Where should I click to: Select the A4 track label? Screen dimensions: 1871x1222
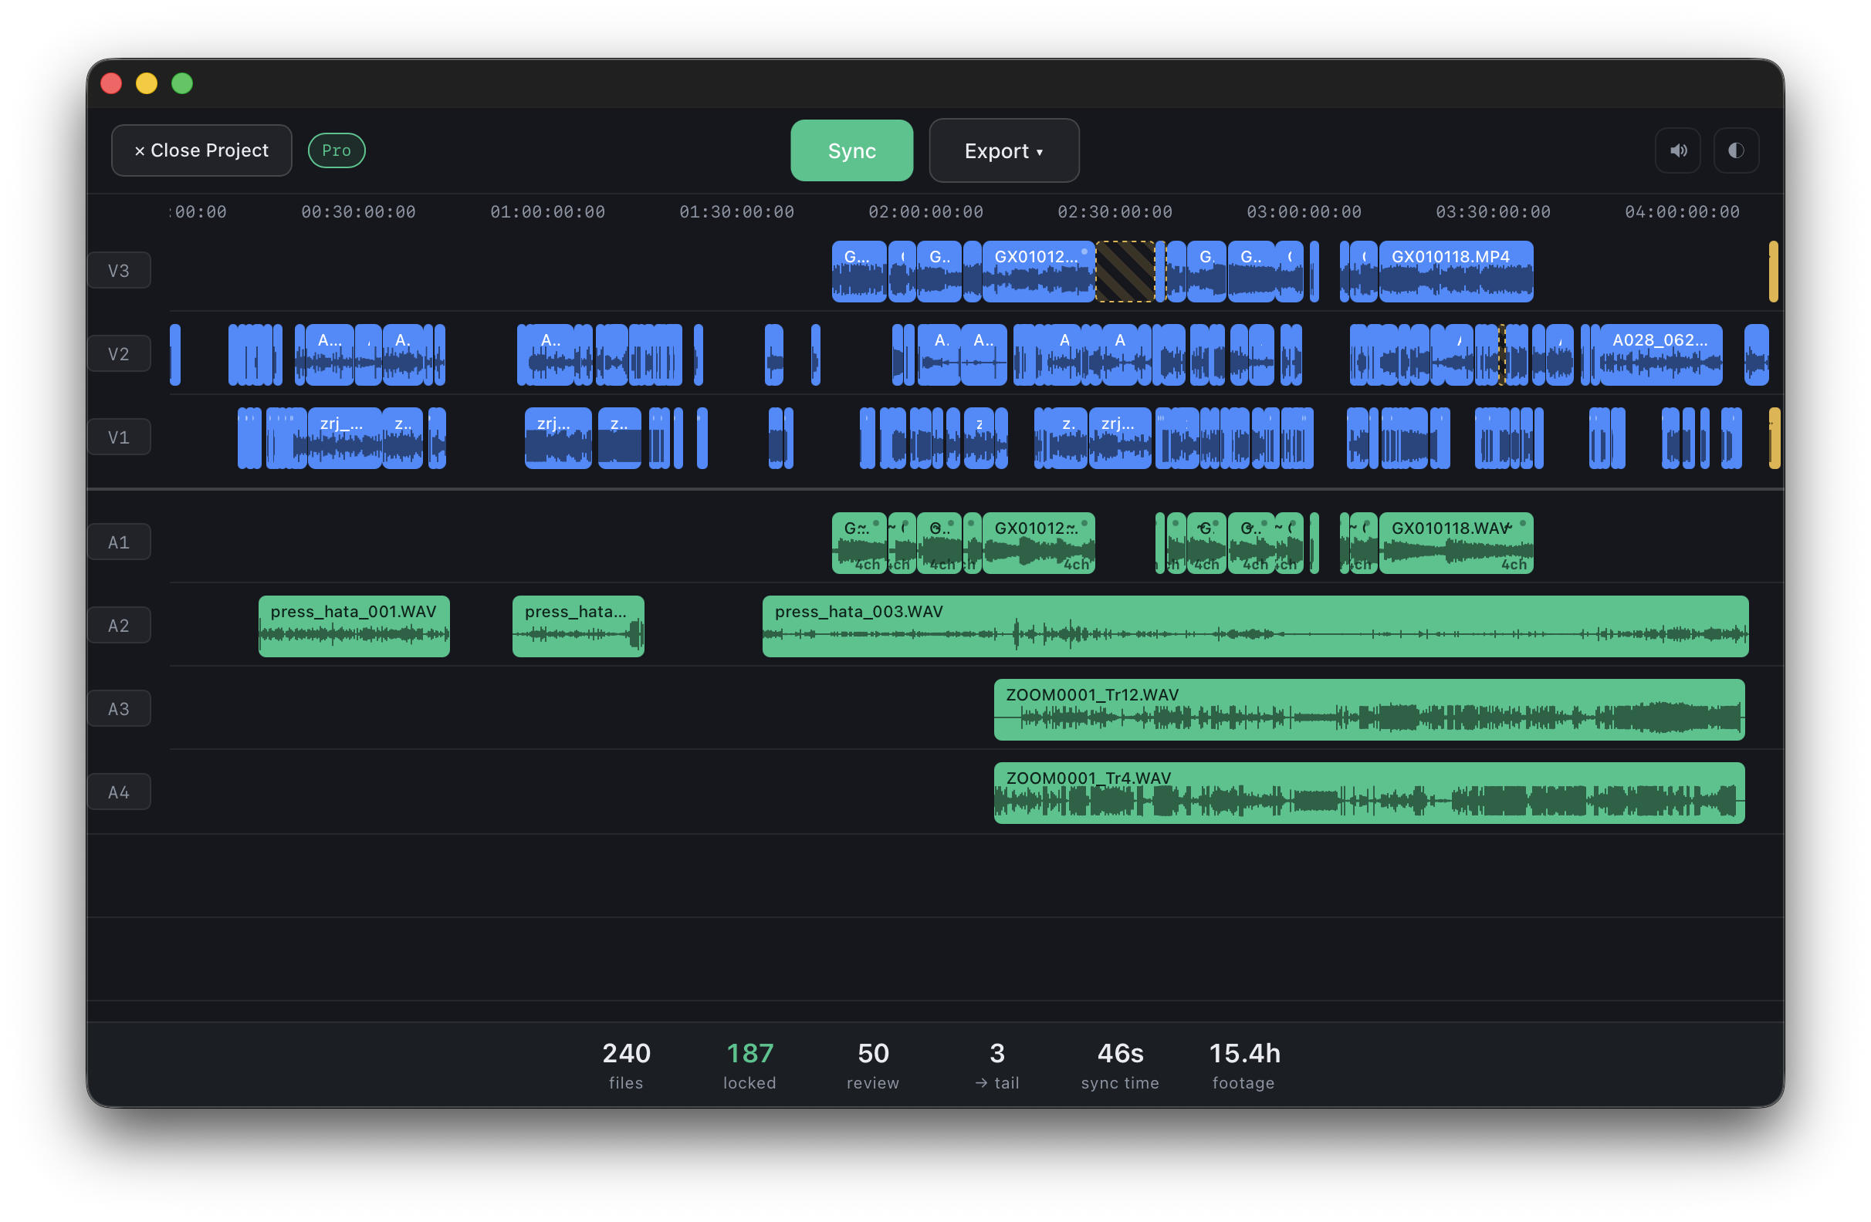pos(119,792)
